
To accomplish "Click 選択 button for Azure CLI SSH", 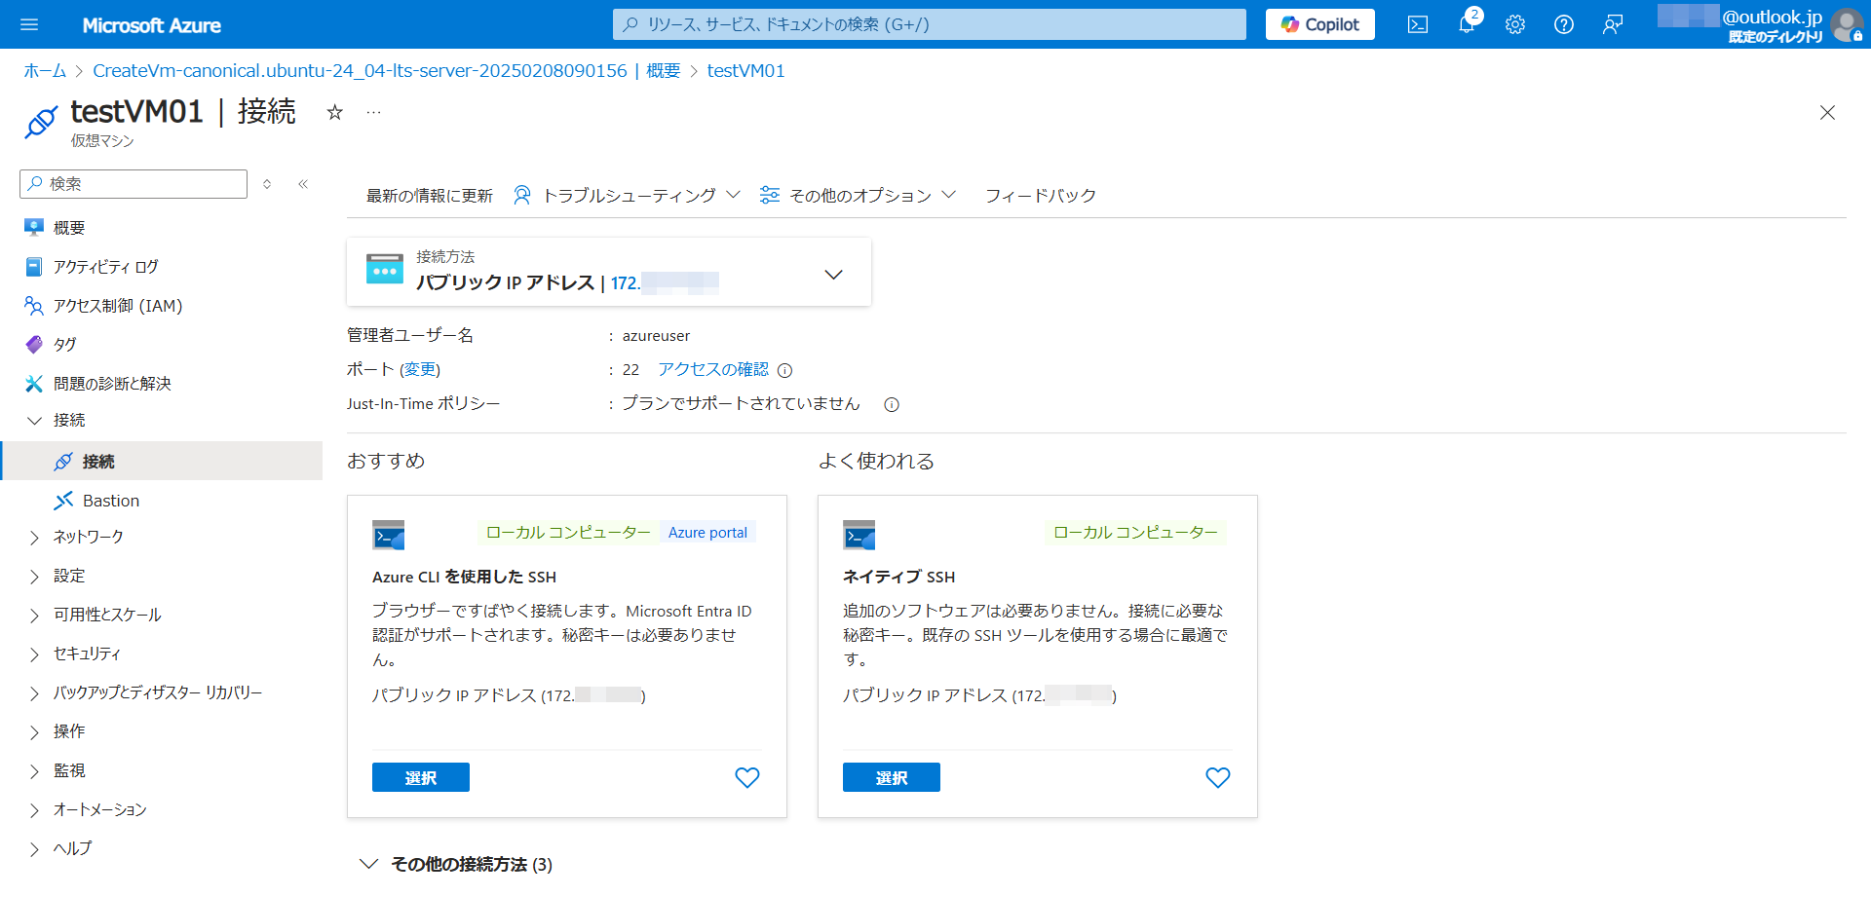I will [420, 777].
